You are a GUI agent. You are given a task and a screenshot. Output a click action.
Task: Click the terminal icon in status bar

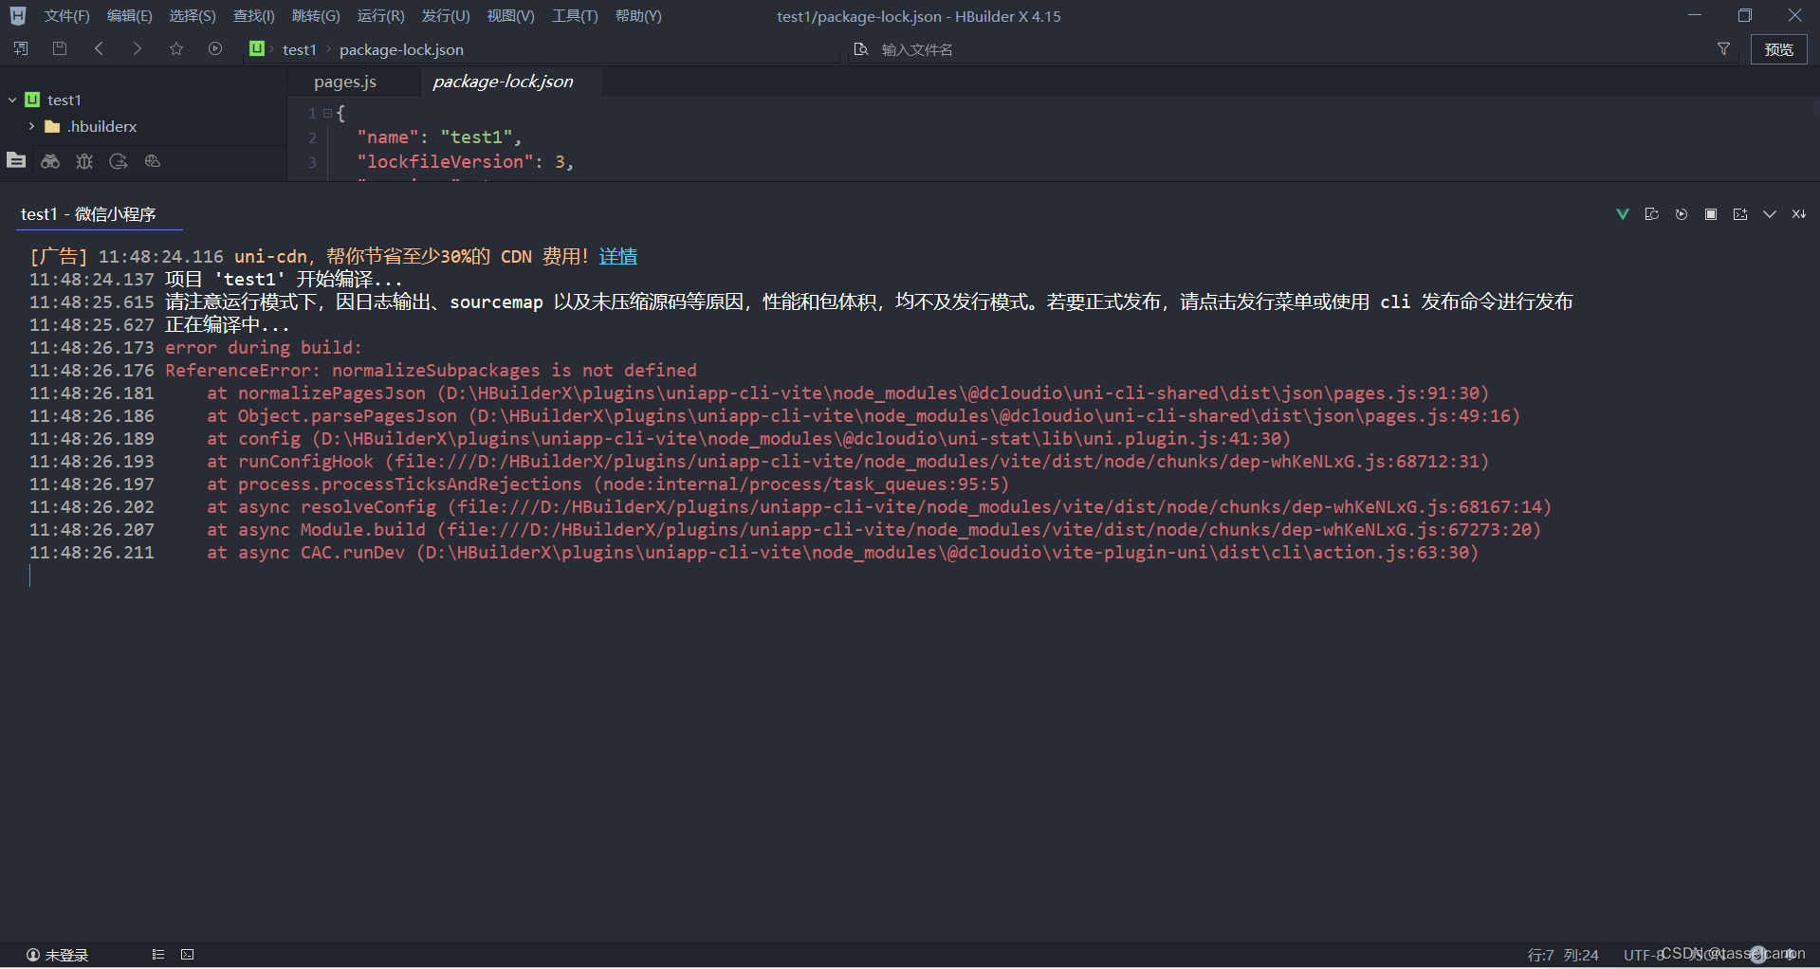[188, 955]
